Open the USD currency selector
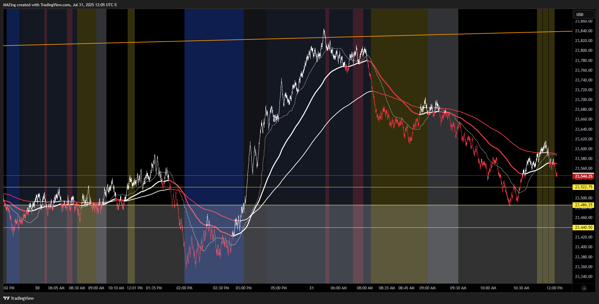The height and width of the screenshot is (304, 599). point(584,14)
